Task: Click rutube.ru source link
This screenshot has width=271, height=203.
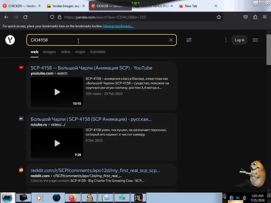Action: (x=39, y=124)
